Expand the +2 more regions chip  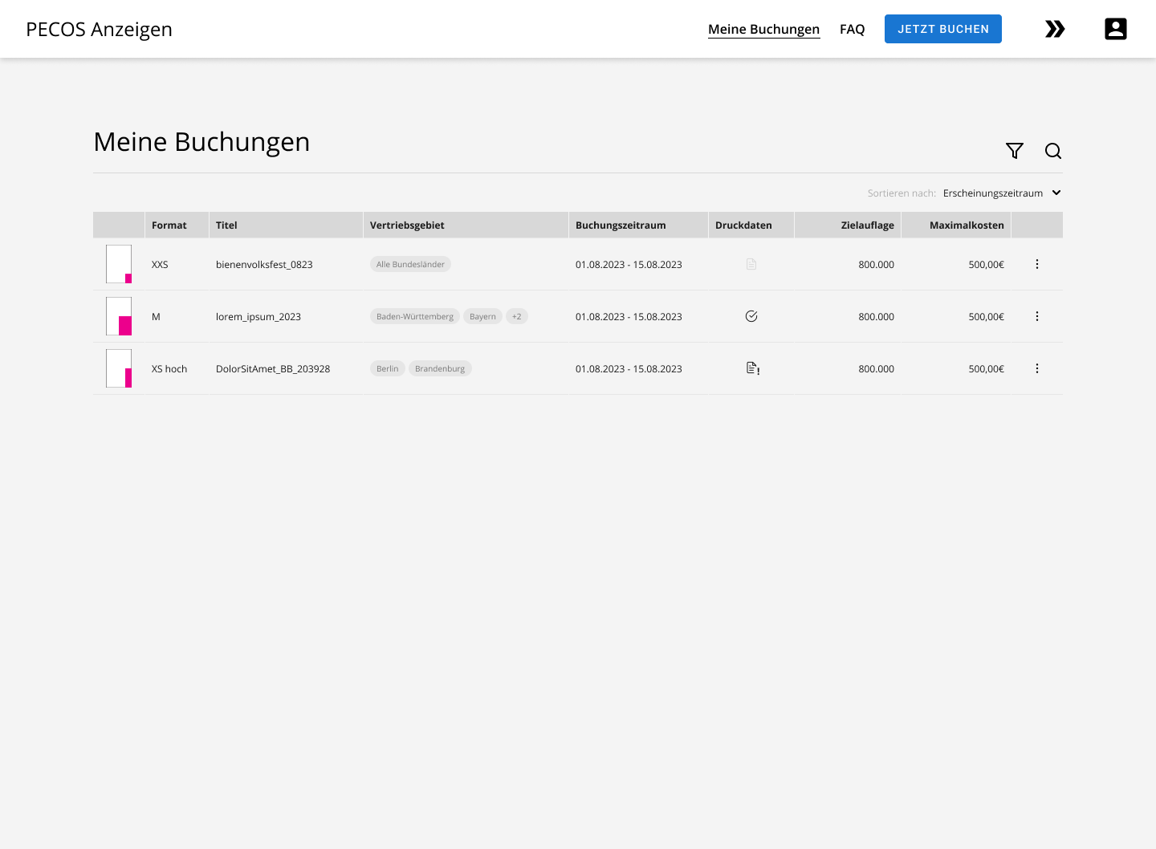click(517, 316)
